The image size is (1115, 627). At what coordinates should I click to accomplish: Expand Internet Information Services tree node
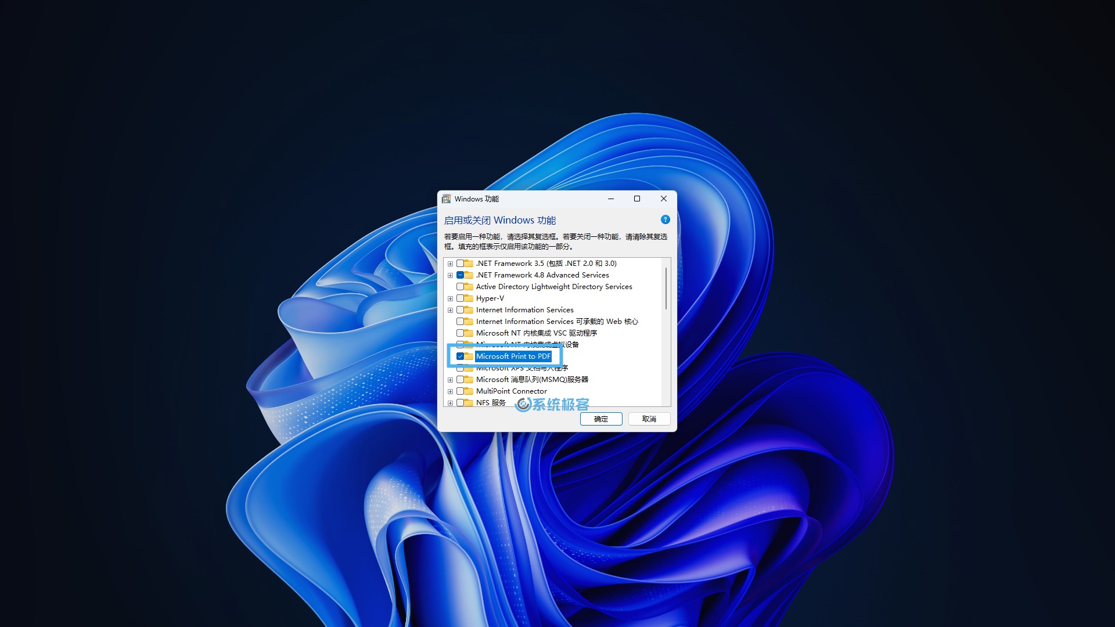tap(450, 310)
